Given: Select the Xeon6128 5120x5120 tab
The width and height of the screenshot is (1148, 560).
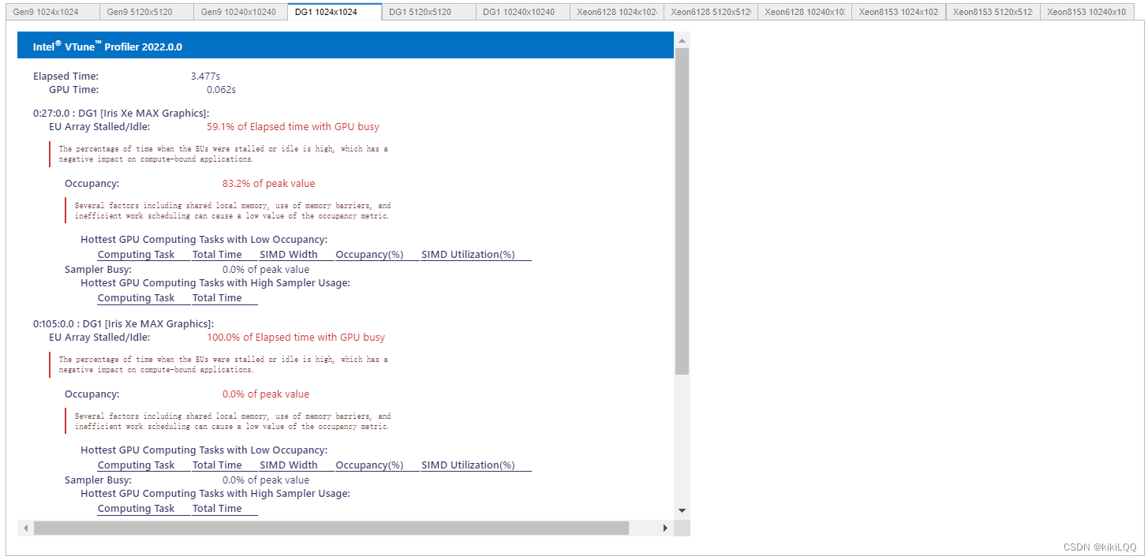Looking at the screenshot, I should click(710, 12).
